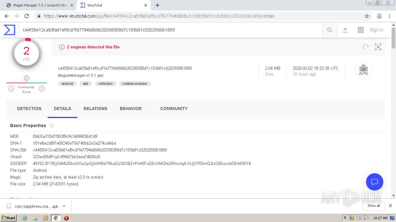
Task: Open the blue chat bubble button
Action: 375,182
